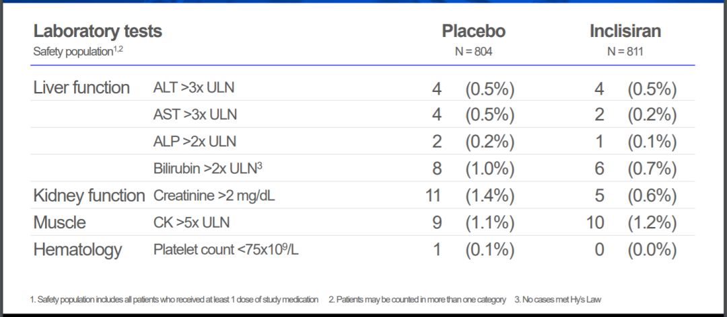Click the inclisiran CK percentage (1.2%)

(x=652, y=222)
